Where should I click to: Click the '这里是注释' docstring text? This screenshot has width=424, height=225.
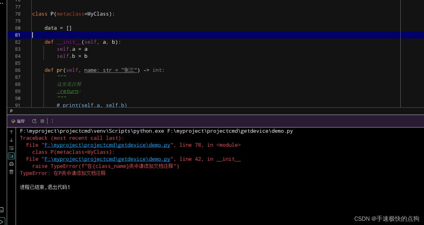point(69,84)
